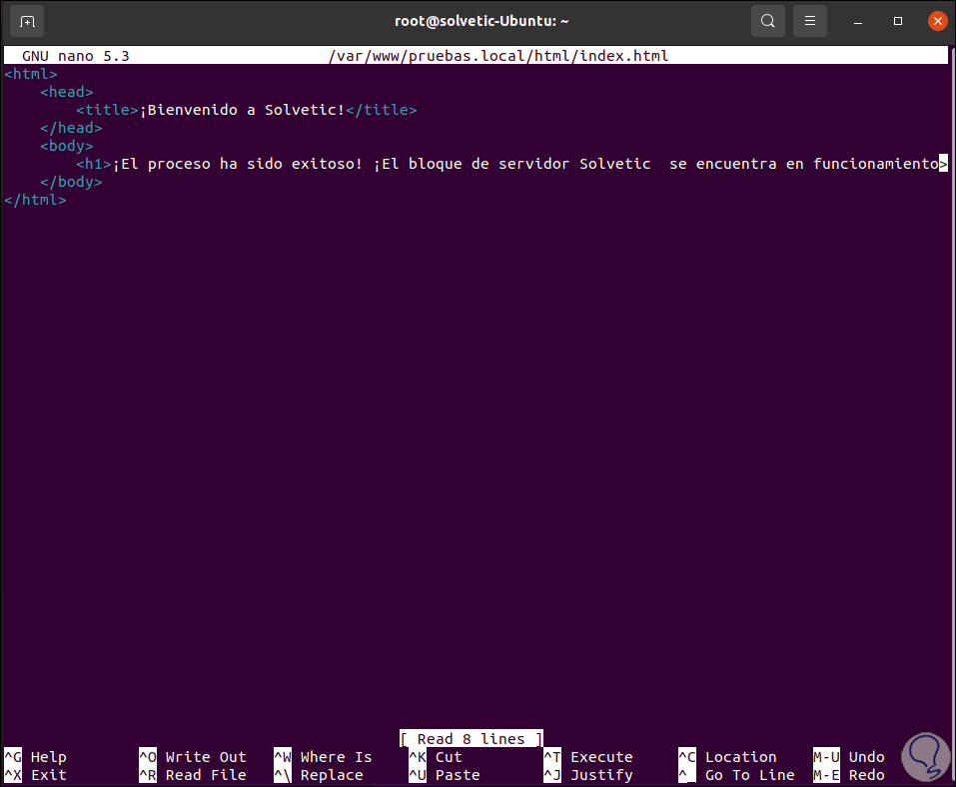Click the M-E Redo shortcut

click(849, 775)
